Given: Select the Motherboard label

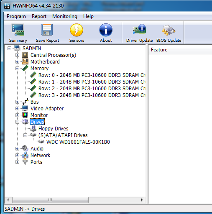Looking at the screenshot, I should [45, 62].
